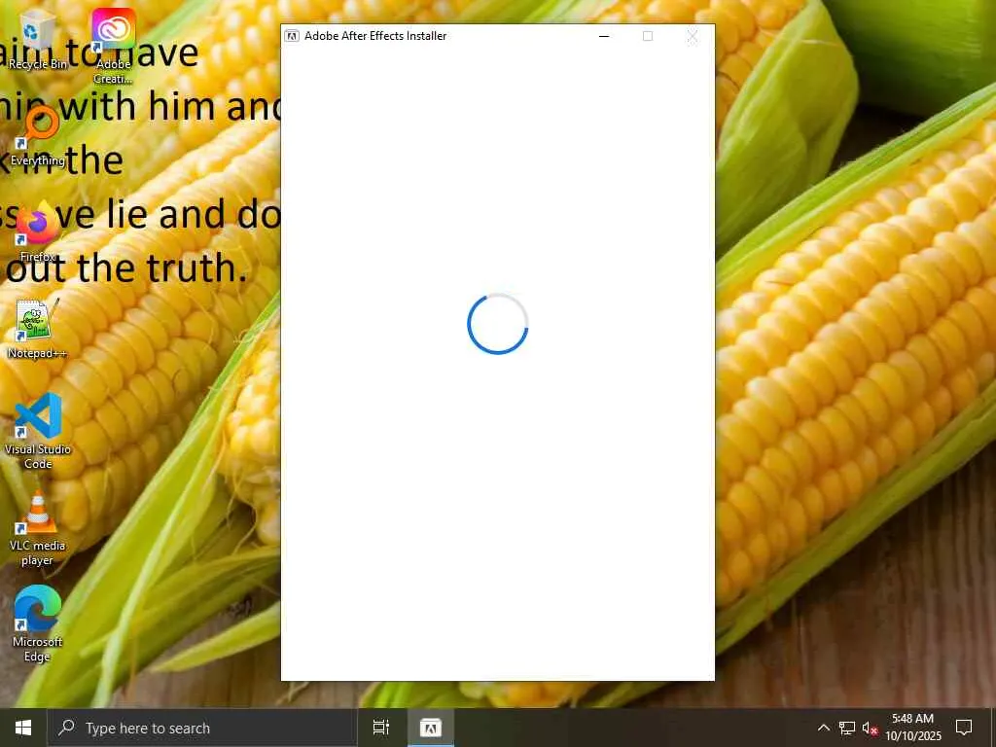Open the Recycle Bin desktop icon

pos(38,39)
